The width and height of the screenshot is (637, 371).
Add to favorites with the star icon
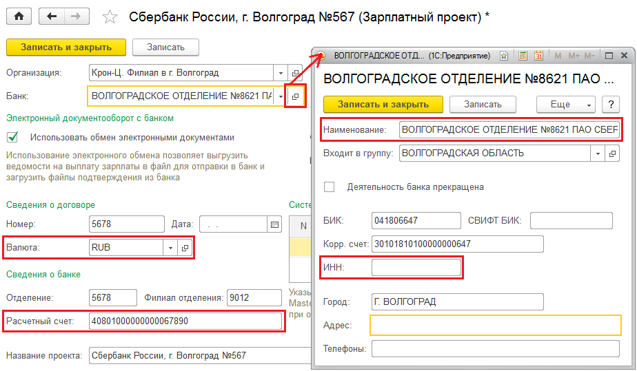(x=110, y=17)
